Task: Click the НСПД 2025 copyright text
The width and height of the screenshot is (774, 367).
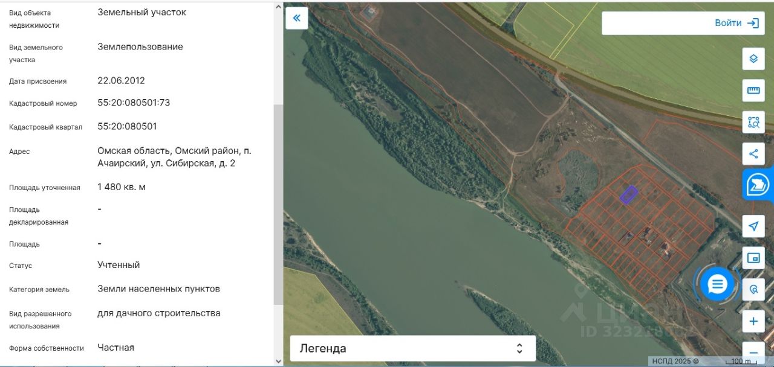Action: [675, 361]
